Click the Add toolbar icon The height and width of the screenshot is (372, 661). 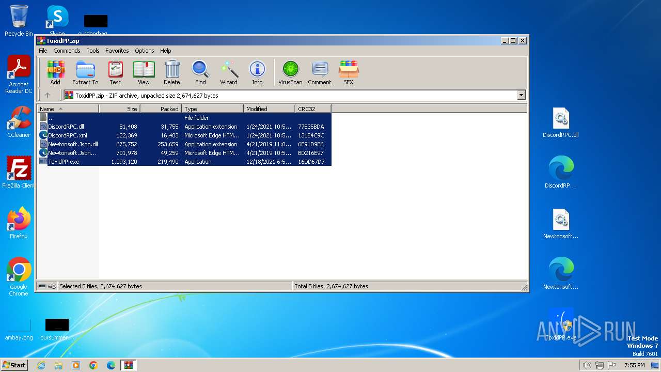[x=55, y=72]
